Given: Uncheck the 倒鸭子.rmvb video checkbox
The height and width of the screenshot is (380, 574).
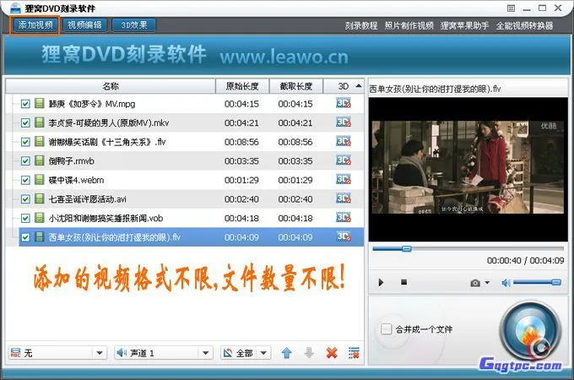Looking at the screenshot, I should (25, 160).
